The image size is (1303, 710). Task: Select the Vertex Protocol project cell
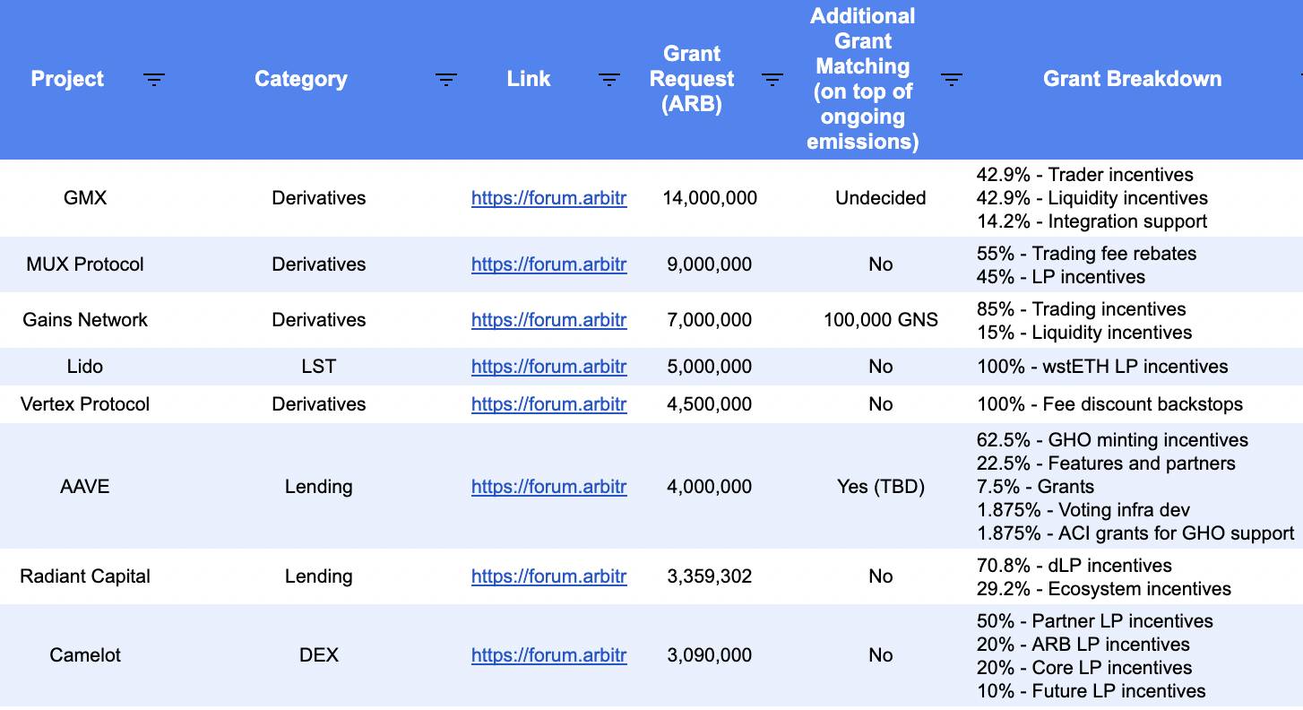point(85,404)
